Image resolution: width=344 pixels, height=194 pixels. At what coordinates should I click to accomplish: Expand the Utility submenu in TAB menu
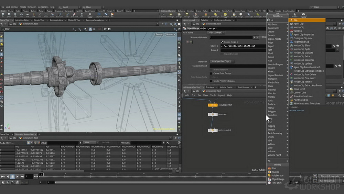point(278,137)
